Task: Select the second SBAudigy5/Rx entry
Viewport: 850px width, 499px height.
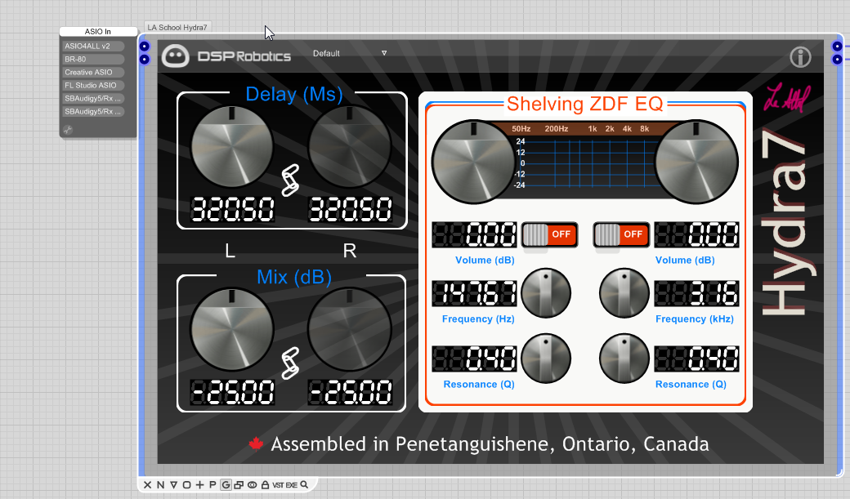Action: [94, 111]
